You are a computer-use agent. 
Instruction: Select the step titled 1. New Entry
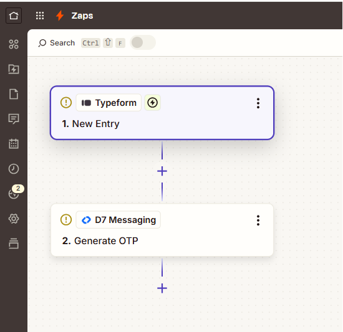click(x=162, y=113)
